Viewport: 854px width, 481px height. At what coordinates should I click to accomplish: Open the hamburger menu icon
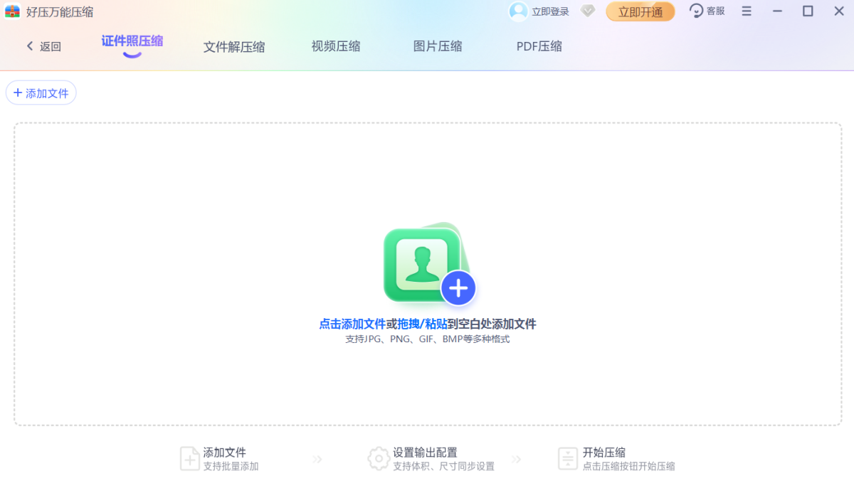coord(746,11)
